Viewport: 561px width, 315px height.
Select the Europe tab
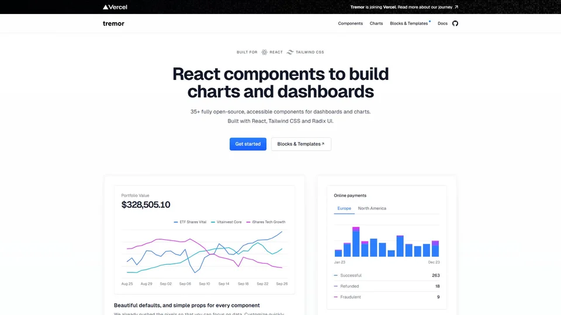pos(344,208)
